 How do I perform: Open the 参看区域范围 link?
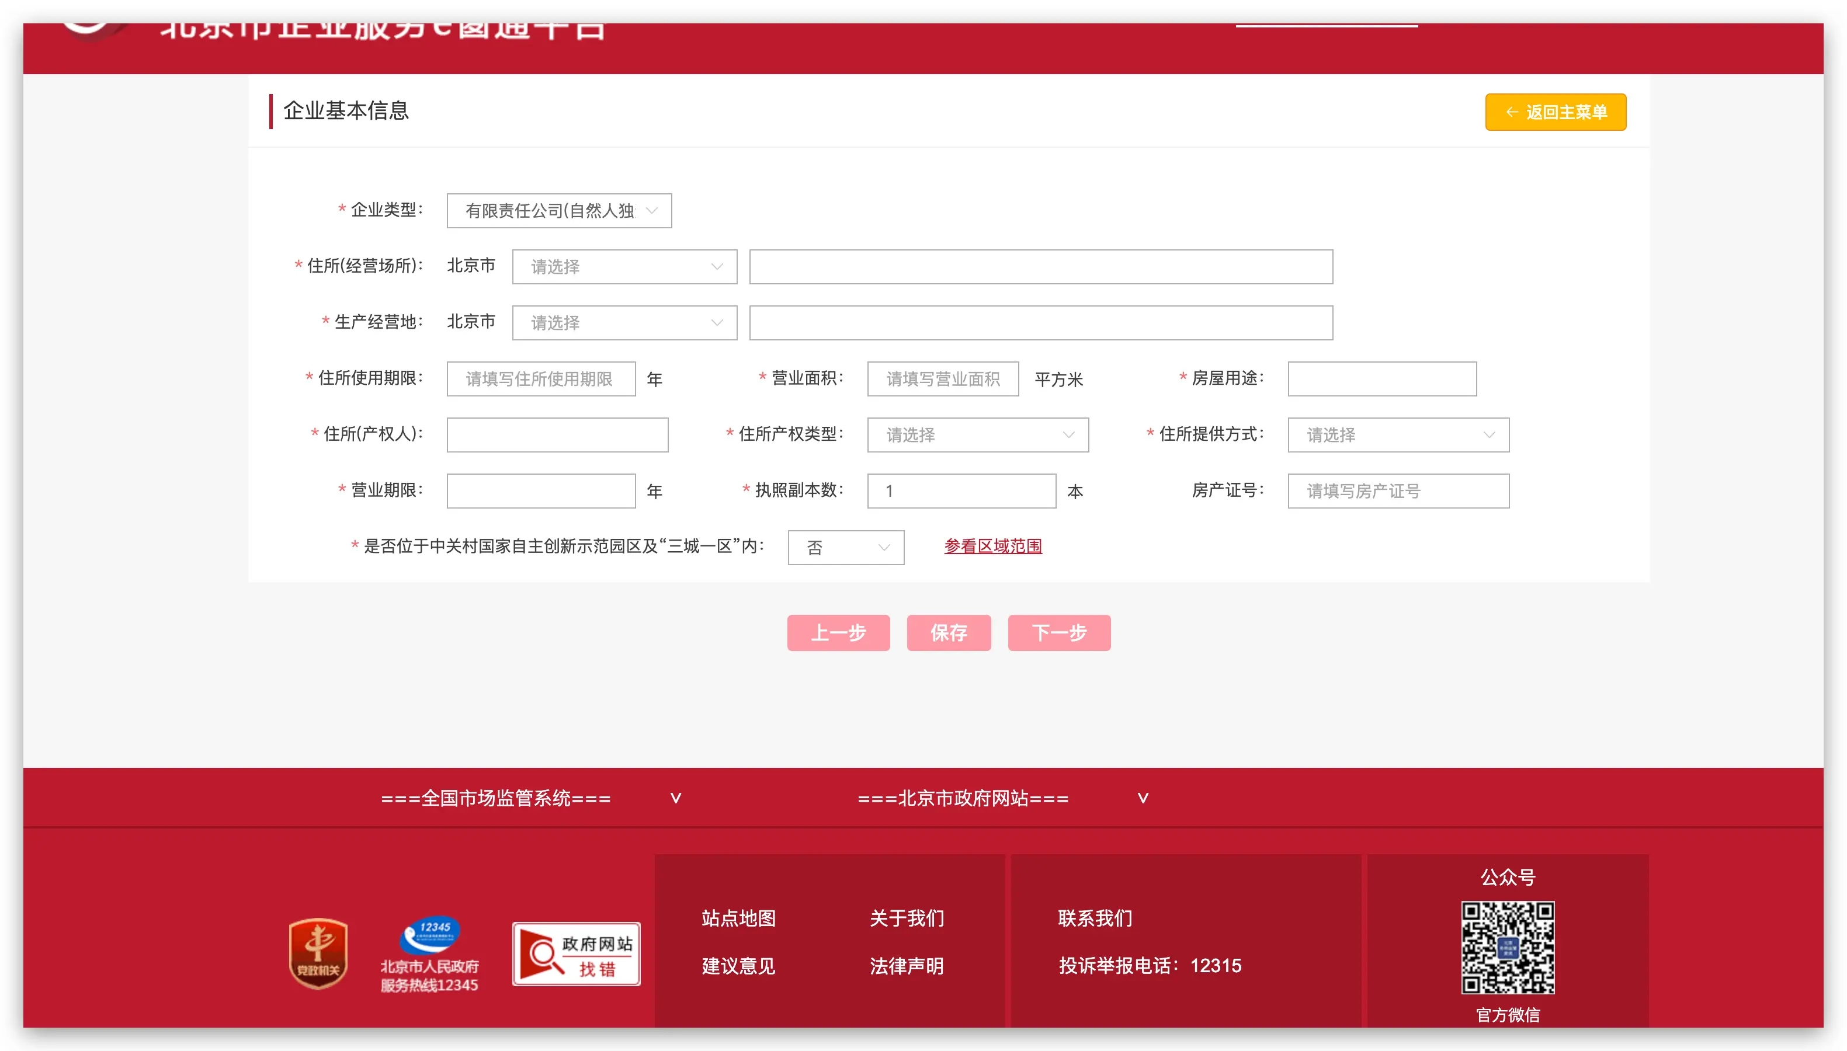(993, 547)
